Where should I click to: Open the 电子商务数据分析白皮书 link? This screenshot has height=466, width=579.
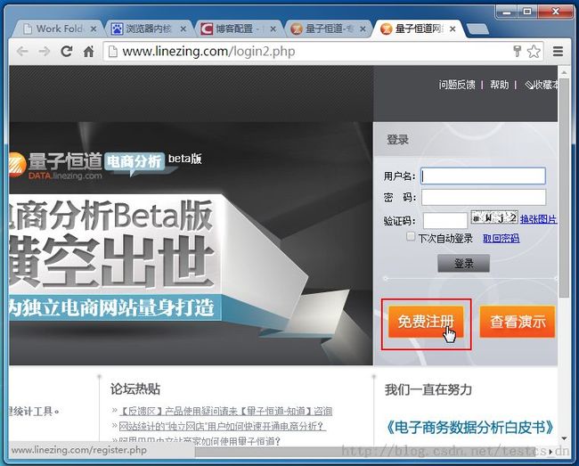(x=469, y=427)
